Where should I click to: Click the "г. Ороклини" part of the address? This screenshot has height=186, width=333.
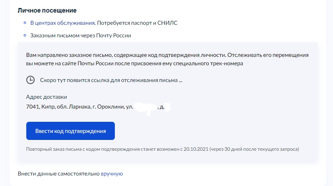pyautogui.click(x=107, y=107)
